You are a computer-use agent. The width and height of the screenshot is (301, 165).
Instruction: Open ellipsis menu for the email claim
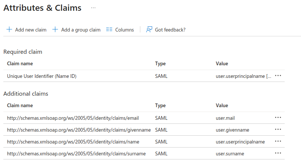278,118
